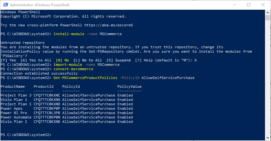271x141 pixels.
Task: Click Enabled value for Power Automate
Action: click(125, 117)
